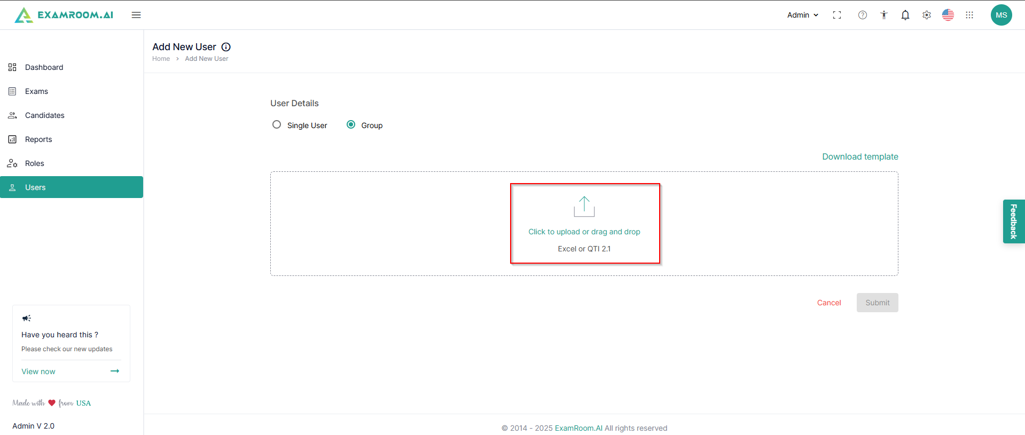Click the Reports chart icon in sidebar
This screenshot has width=1025, height=435.
(12, 139)
